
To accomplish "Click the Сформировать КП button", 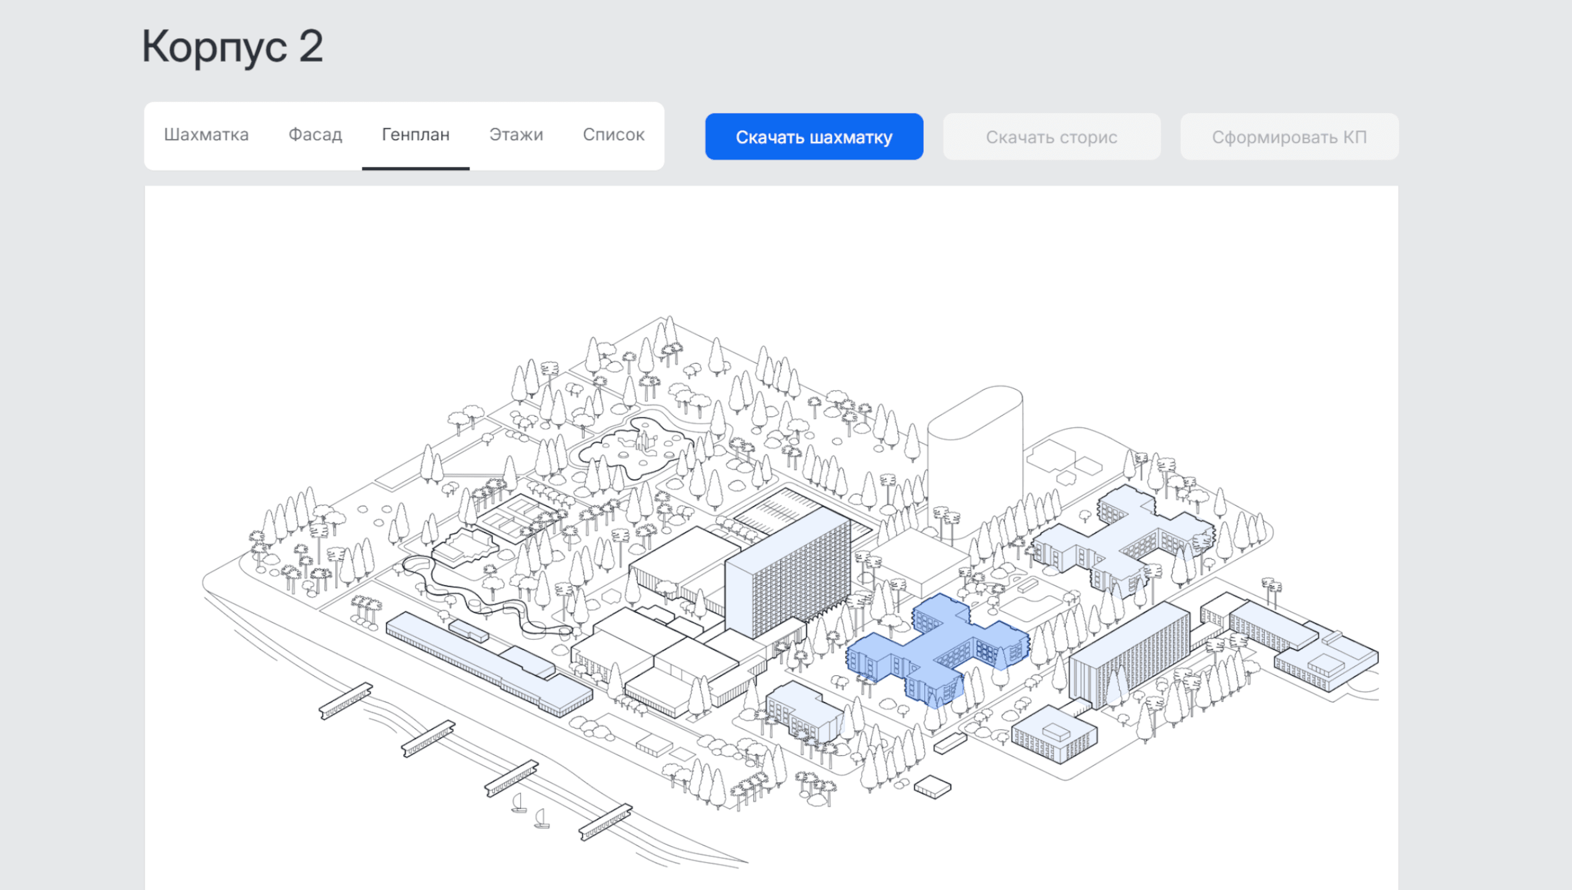I will pos(1289,137).
